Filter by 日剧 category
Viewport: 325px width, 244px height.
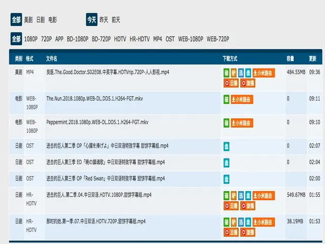41,20
